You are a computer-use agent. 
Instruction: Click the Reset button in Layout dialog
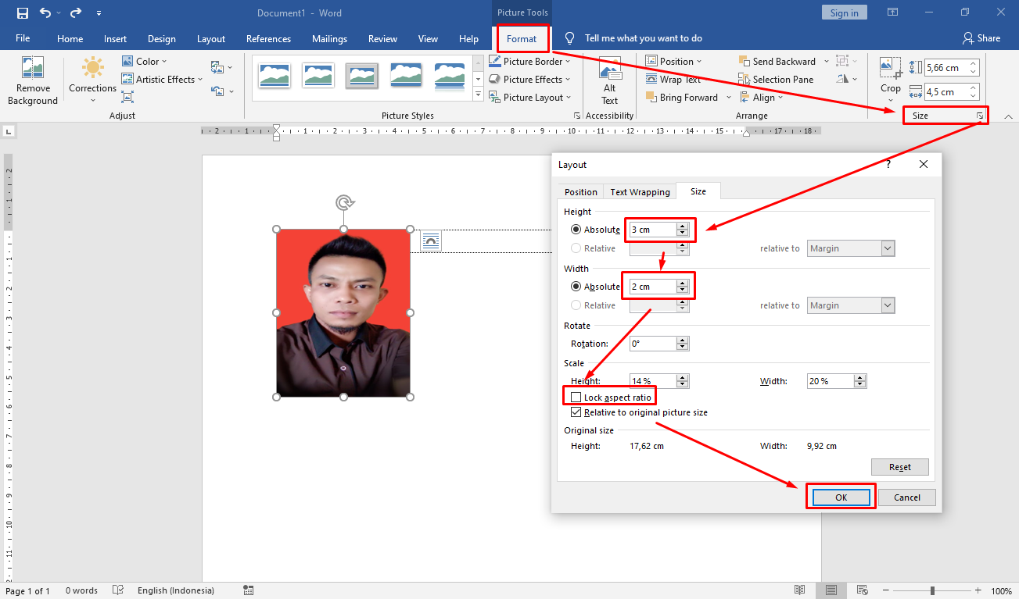900,467
